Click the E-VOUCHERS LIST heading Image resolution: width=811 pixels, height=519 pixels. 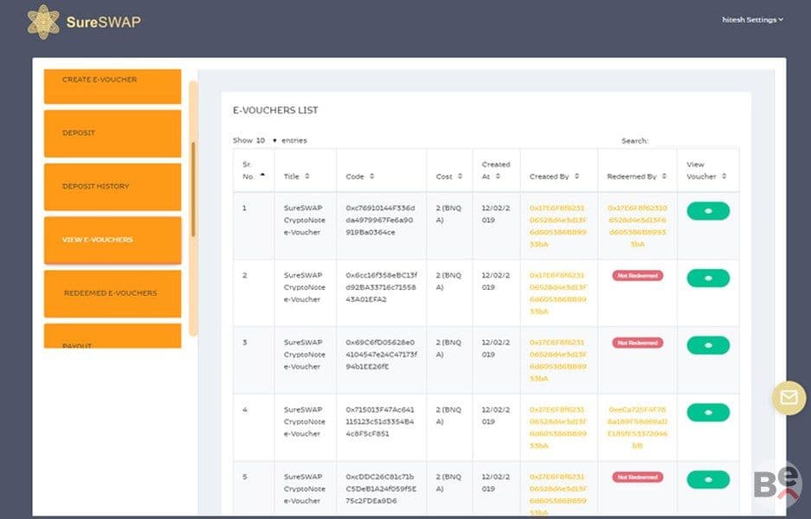pos(275,110)
